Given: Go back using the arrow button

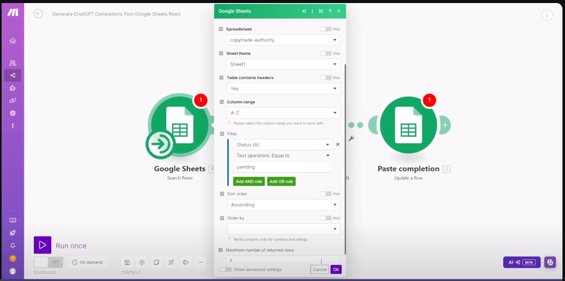Looking at the screenshot, I should tap(38, 14).
